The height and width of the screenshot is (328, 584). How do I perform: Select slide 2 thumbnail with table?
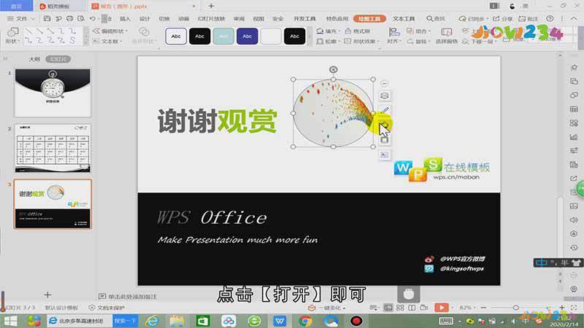(x=53, y=148)
